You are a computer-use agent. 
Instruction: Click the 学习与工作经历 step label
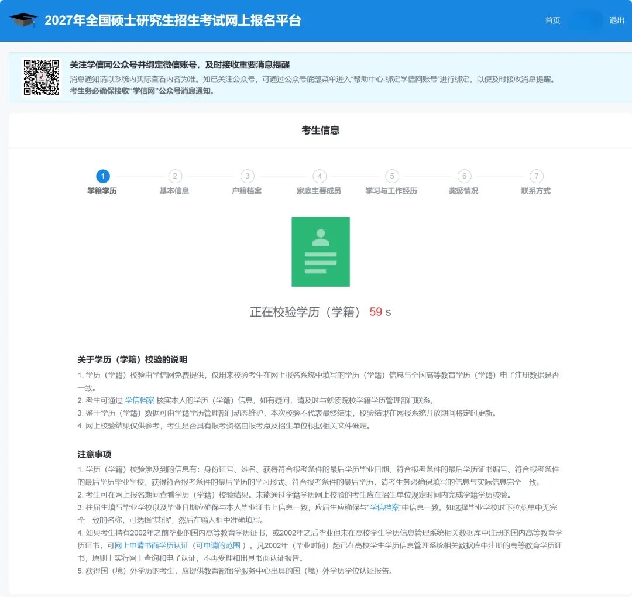[391, 191]
